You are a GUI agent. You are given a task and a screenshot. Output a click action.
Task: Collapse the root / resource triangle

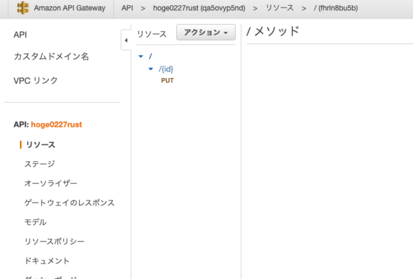[x=141, y=56]
